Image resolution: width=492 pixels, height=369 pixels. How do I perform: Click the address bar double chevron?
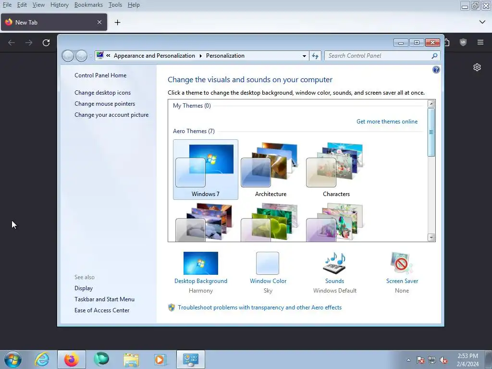(x=108, y=56)
